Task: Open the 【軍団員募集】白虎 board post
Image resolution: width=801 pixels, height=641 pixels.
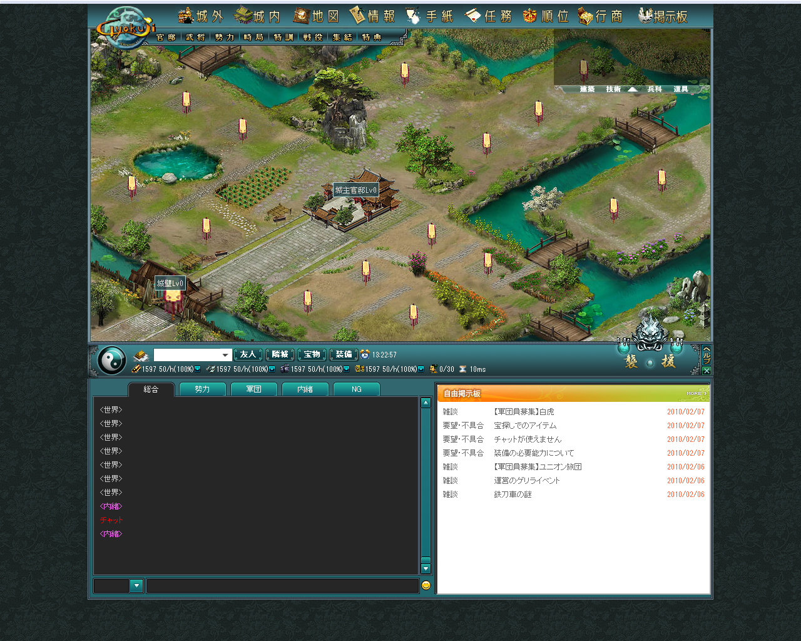Action: (524, 412)
